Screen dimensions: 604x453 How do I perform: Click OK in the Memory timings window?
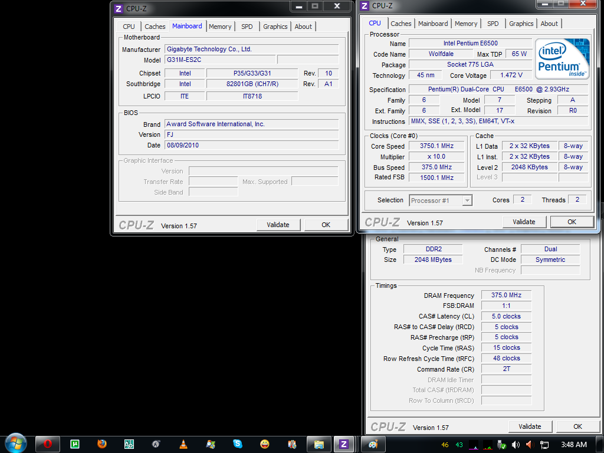577,426
